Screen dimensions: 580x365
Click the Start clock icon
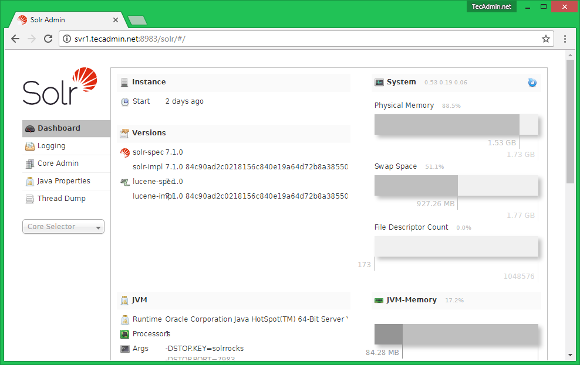coord(125,101)
